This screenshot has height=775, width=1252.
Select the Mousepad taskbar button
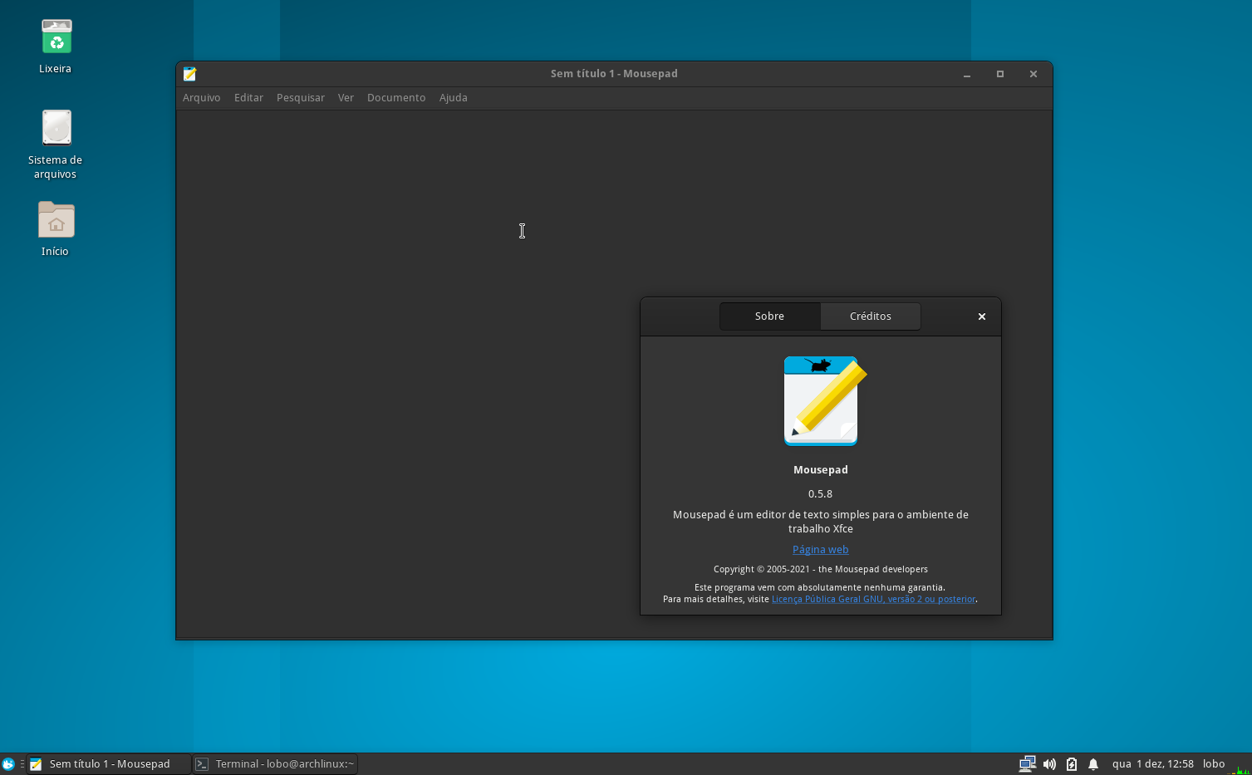108,763
